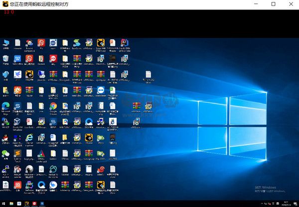Image resolution: width=299 pixels, height=207 pixels.
Task: Select the isolated text file right of icon grid
Action: (148, 75)
